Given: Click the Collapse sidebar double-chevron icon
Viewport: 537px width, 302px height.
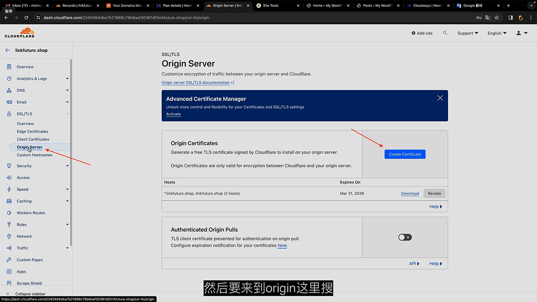Looking at the screenshot, I should 8,294.
